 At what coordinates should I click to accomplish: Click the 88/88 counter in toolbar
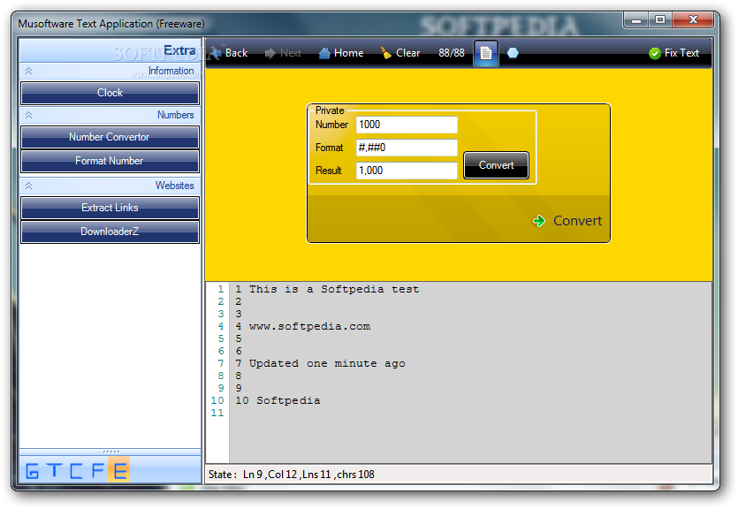[452, 53]
